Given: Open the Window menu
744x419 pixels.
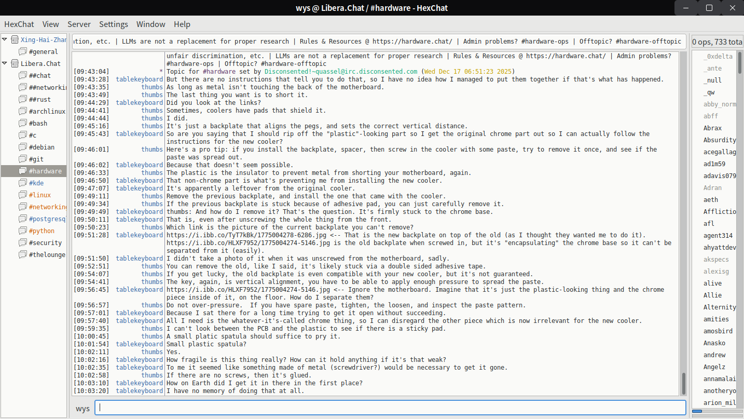Looking at the screenshot, I should tap(150, 24).
